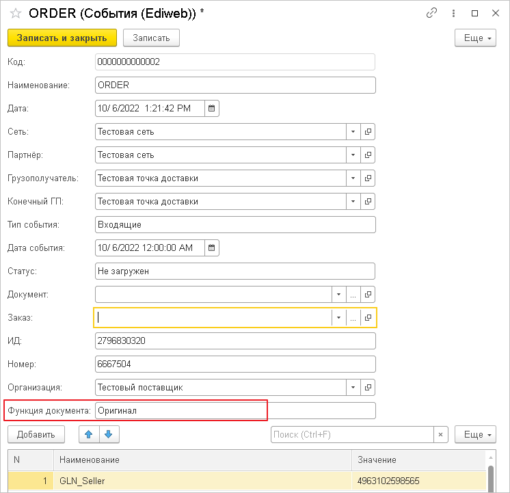Click the copy link icon in header

[431, 12]
